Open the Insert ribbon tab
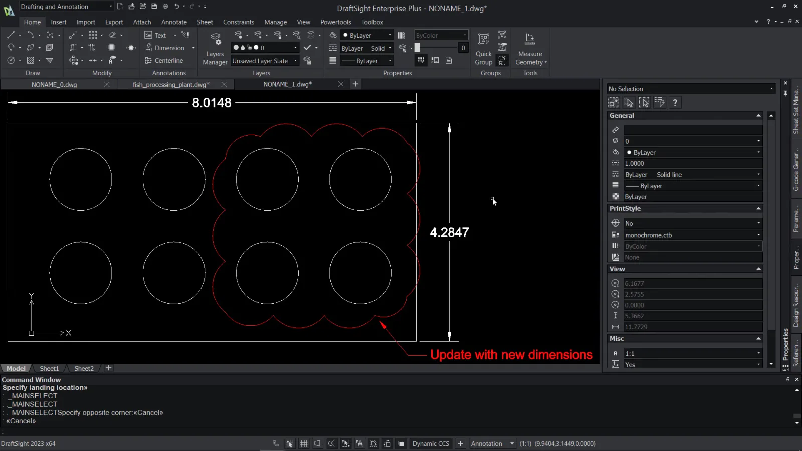The height and width of the screenshot is (451, 802). tap(58, 22)
